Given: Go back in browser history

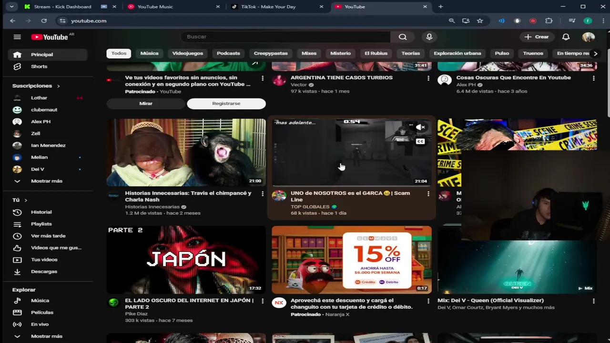Looking at the screenshot, I should coord(13,20).
